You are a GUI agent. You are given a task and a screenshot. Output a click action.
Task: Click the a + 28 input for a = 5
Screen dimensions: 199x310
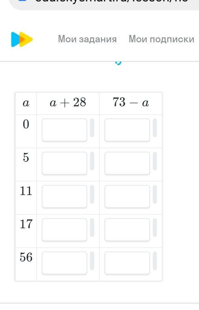(x=64, y=163)
